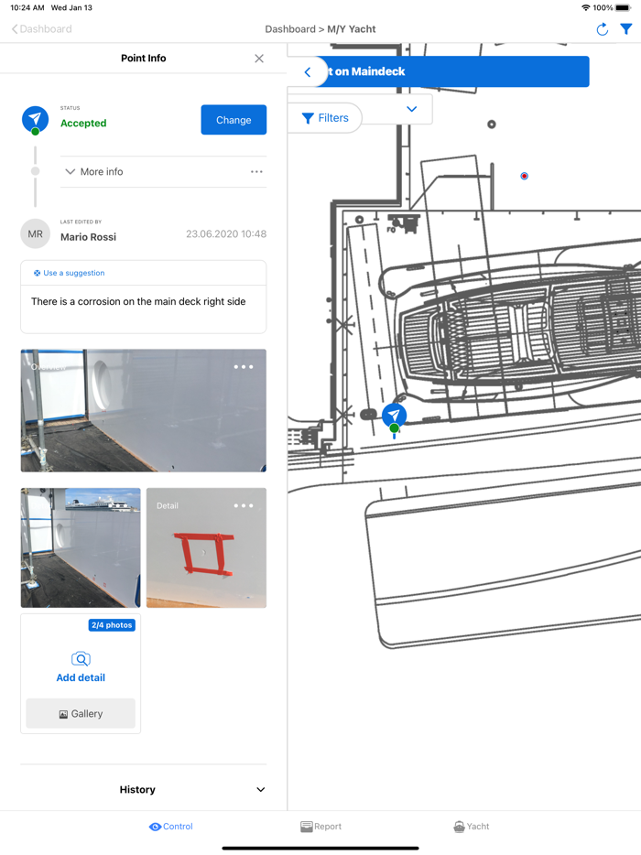Tap the date 23.06.2020 10:48
The height and width of the screenshot is (855, 641).
[x=226, y=234]
